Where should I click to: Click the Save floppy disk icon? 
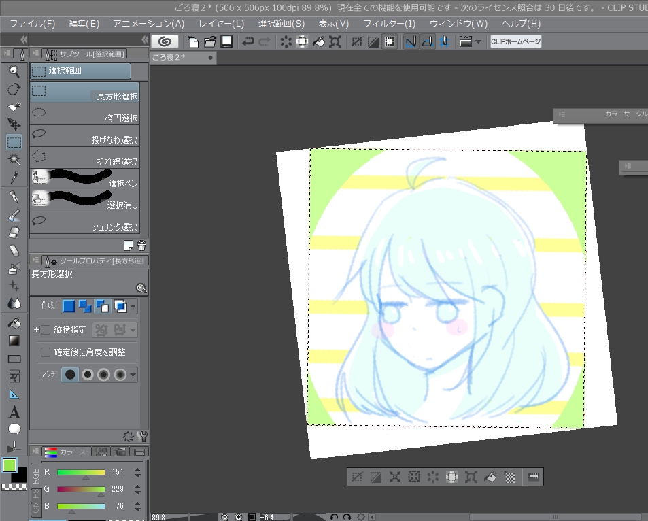click(226, 41)
